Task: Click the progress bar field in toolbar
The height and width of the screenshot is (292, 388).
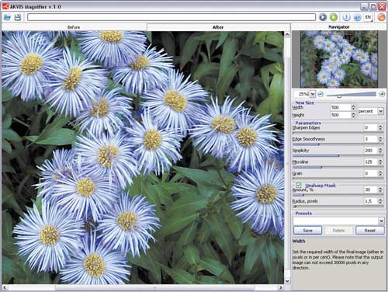Action: point(171,17)
